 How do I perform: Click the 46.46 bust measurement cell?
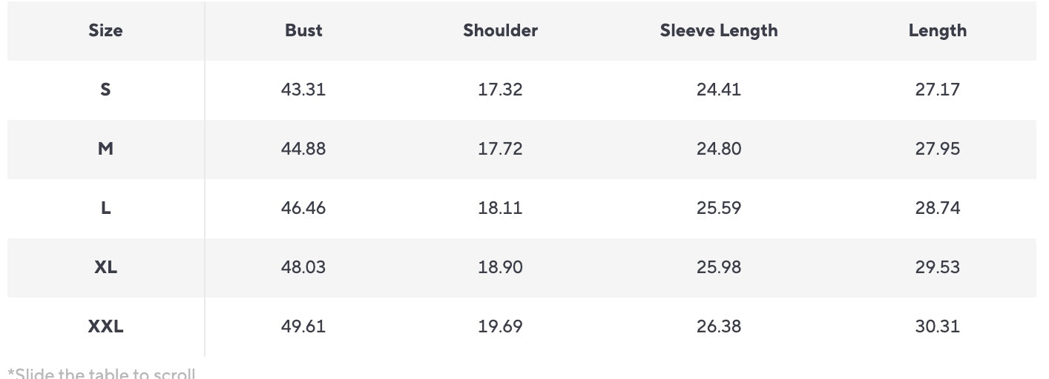pyautogui.click(x=303, y=208)
